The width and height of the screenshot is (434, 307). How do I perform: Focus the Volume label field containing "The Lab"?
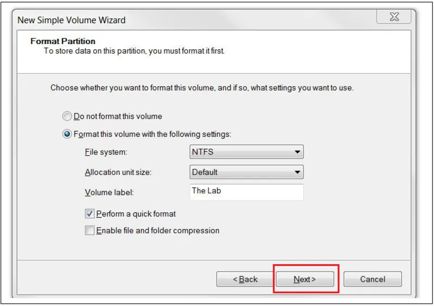click(x=246, y=192)
